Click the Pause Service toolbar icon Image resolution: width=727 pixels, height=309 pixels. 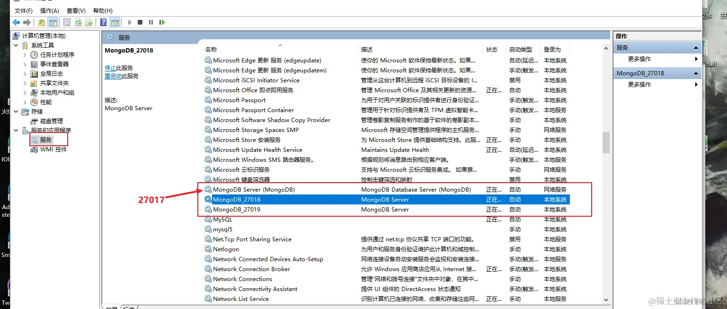(151, 22)
